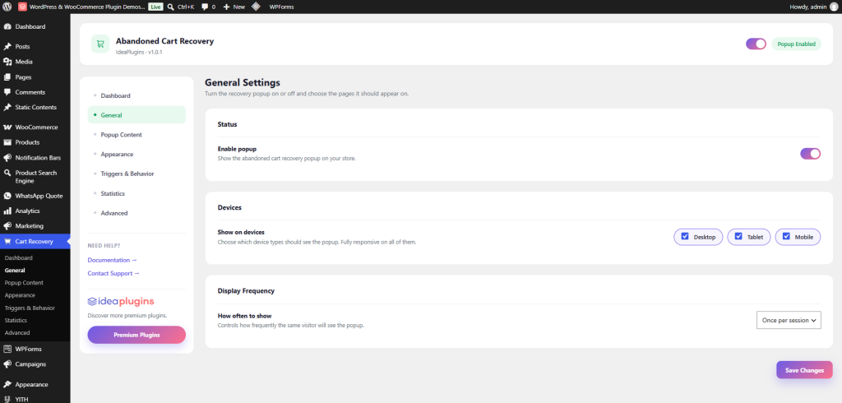
Task: Click the WooCommerce logo icon
Action: click(7, 127)
